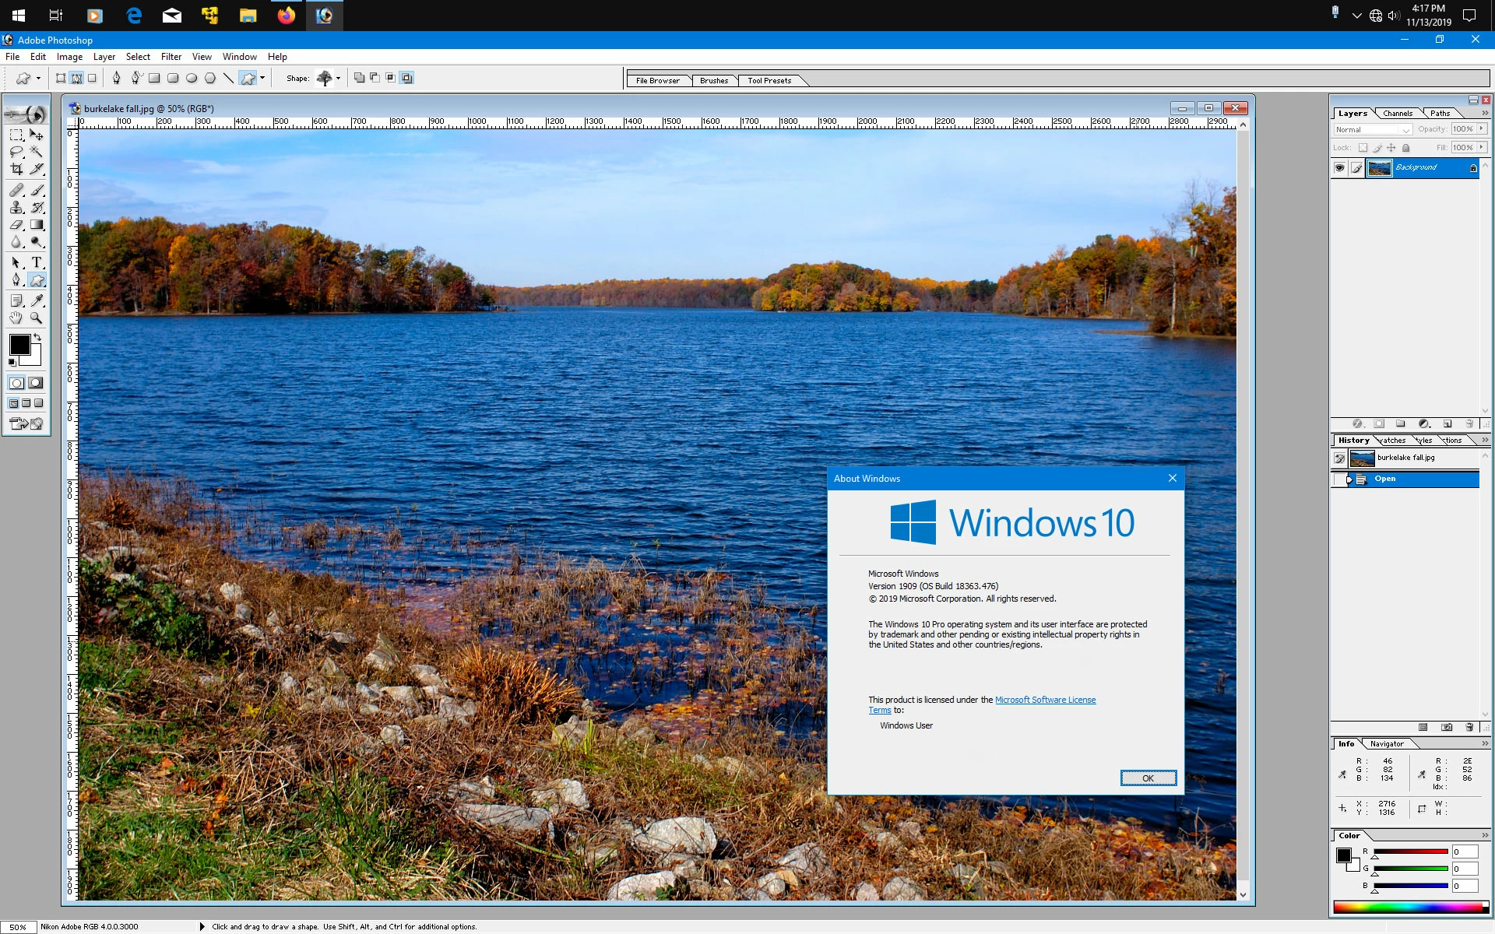The width and height of the screenshot is (1495, 934).
Task: Open the Microsoft Software License link
Action: (1045, 700)
